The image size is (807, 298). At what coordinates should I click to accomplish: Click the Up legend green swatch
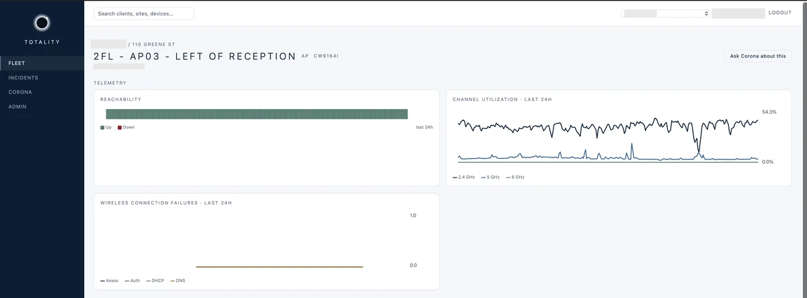click(102, 127)
